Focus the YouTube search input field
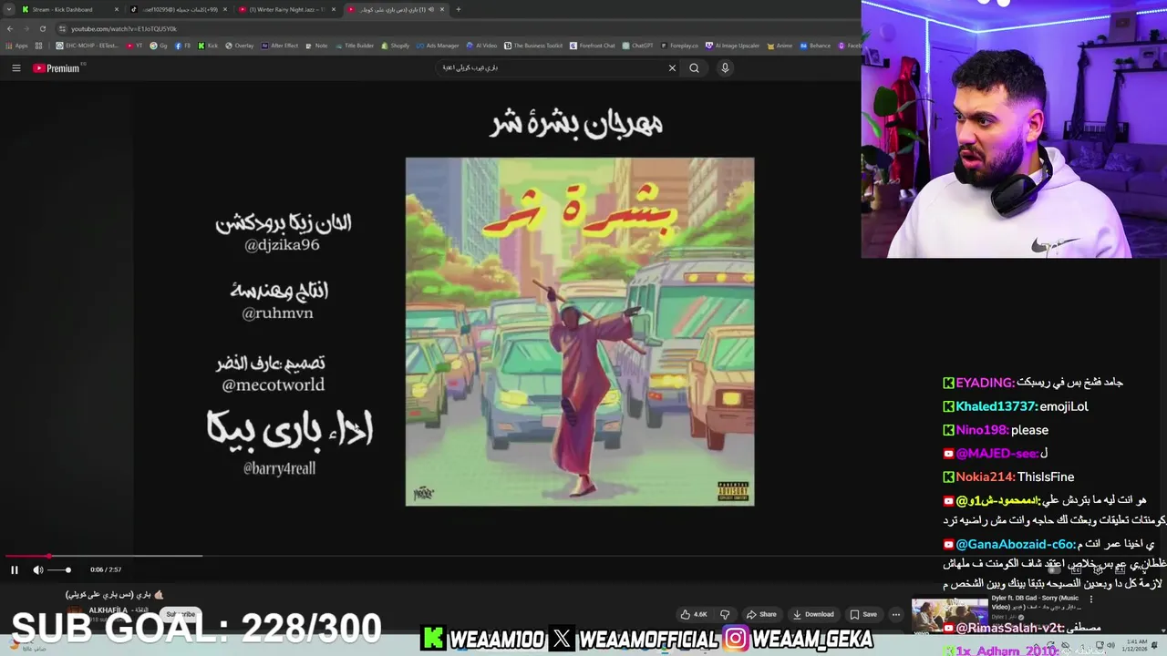 pos(552,67)
